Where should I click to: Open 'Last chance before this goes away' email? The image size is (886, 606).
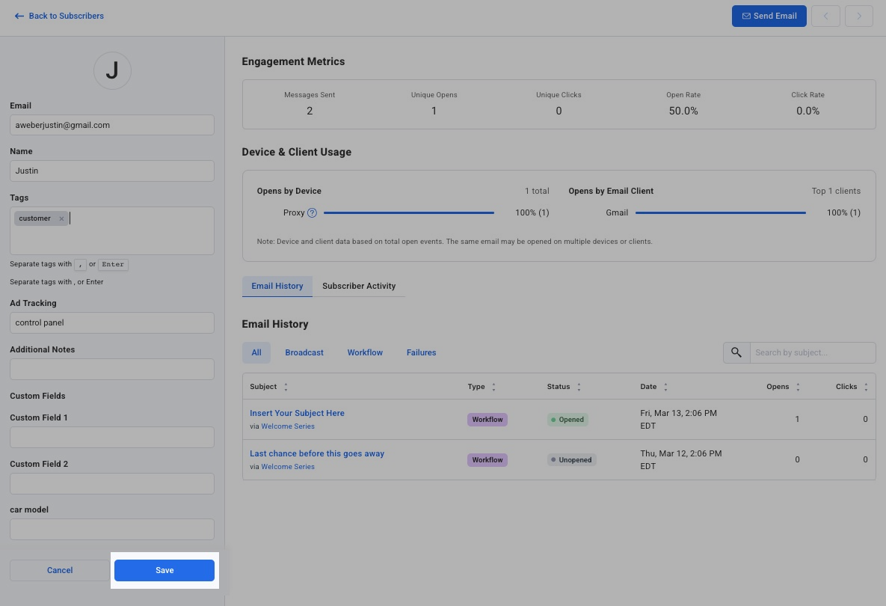[x=317, y=453]
